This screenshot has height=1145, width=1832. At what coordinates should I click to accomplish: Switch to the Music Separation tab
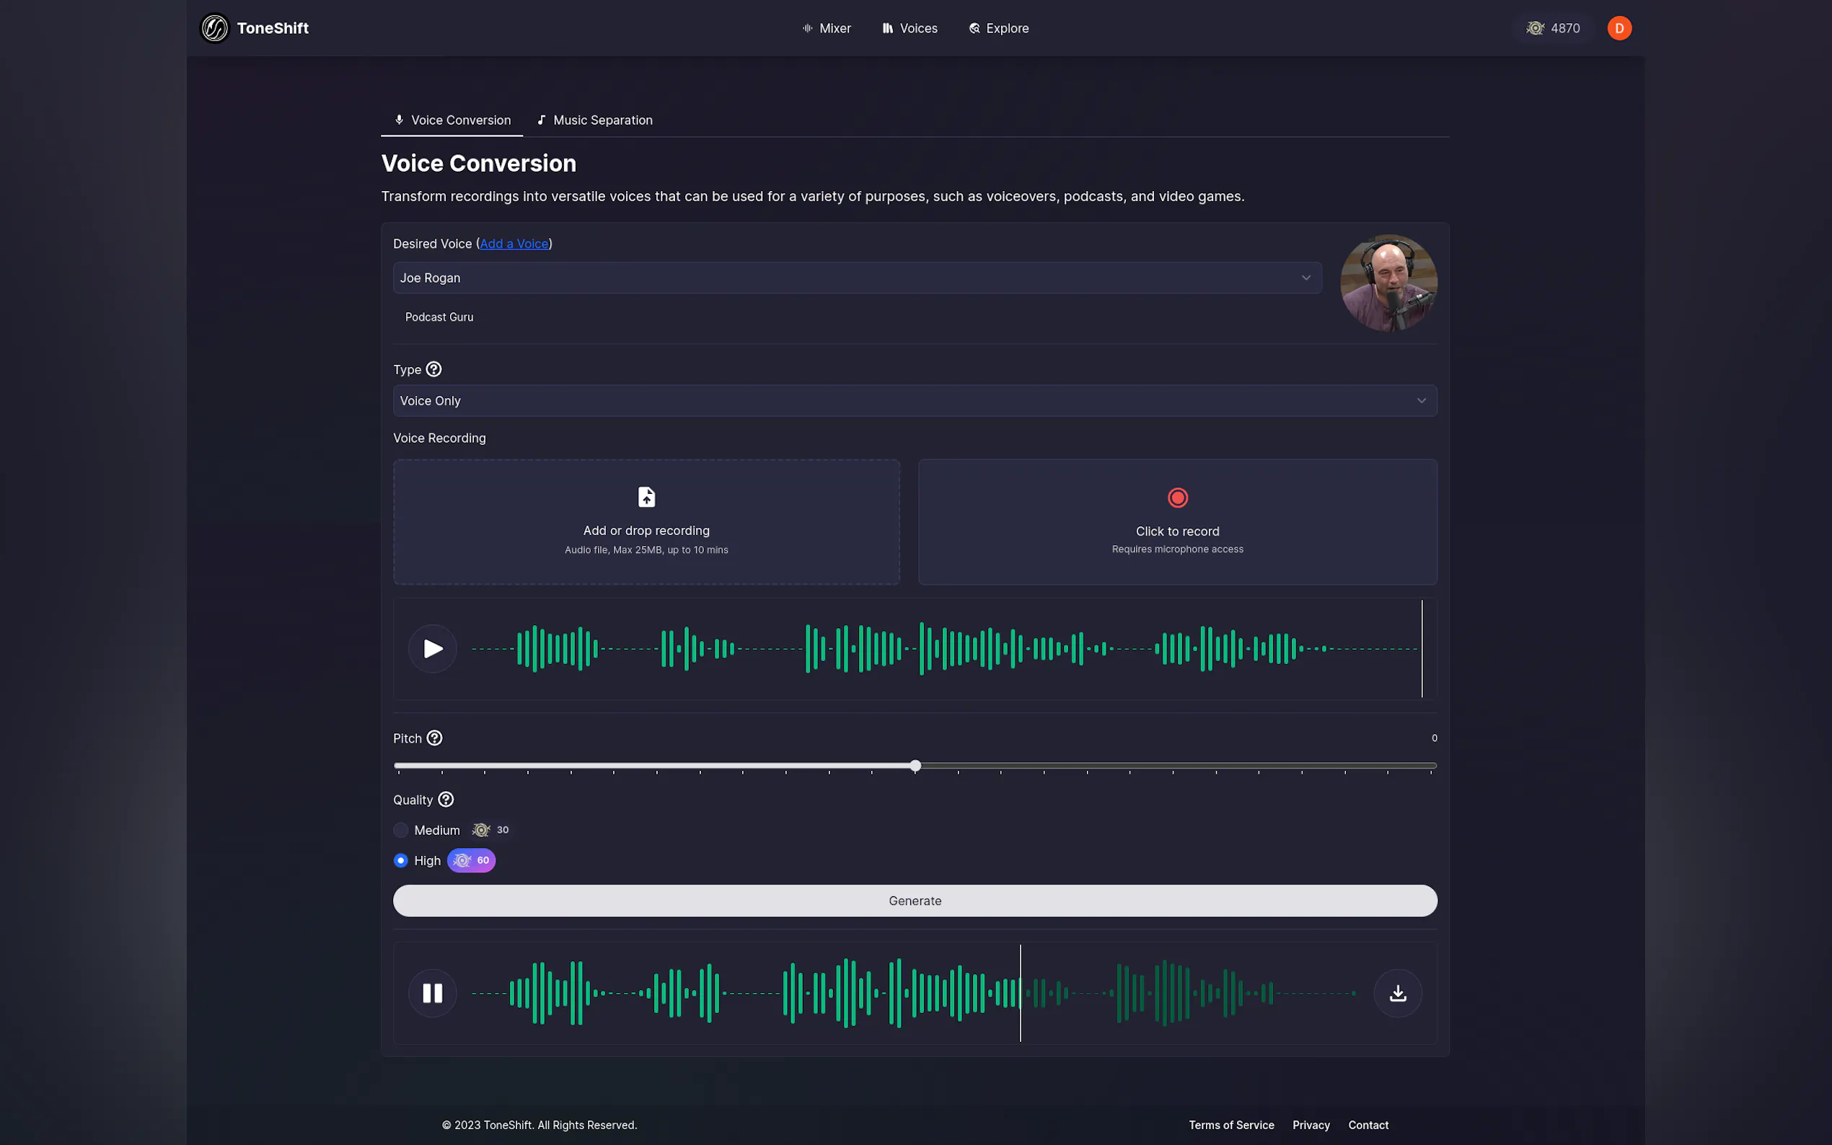point(594,120)
